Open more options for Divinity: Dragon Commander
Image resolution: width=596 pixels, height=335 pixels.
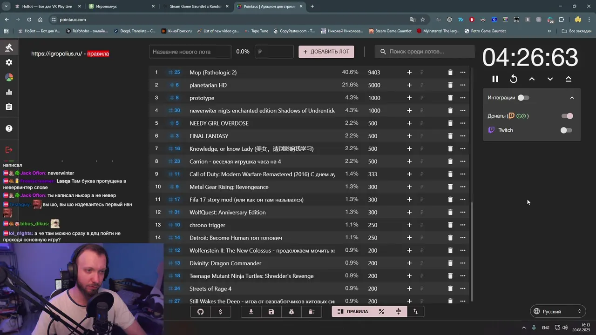pos(462,263)
